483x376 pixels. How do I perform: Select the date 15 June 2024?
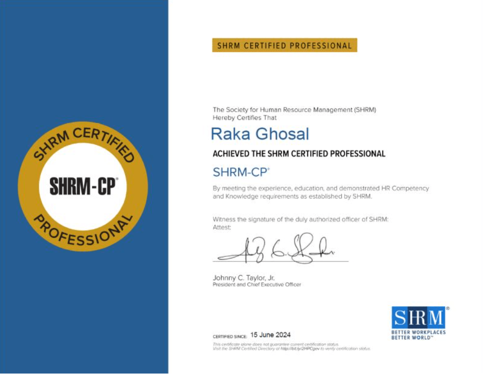(270, 335)
